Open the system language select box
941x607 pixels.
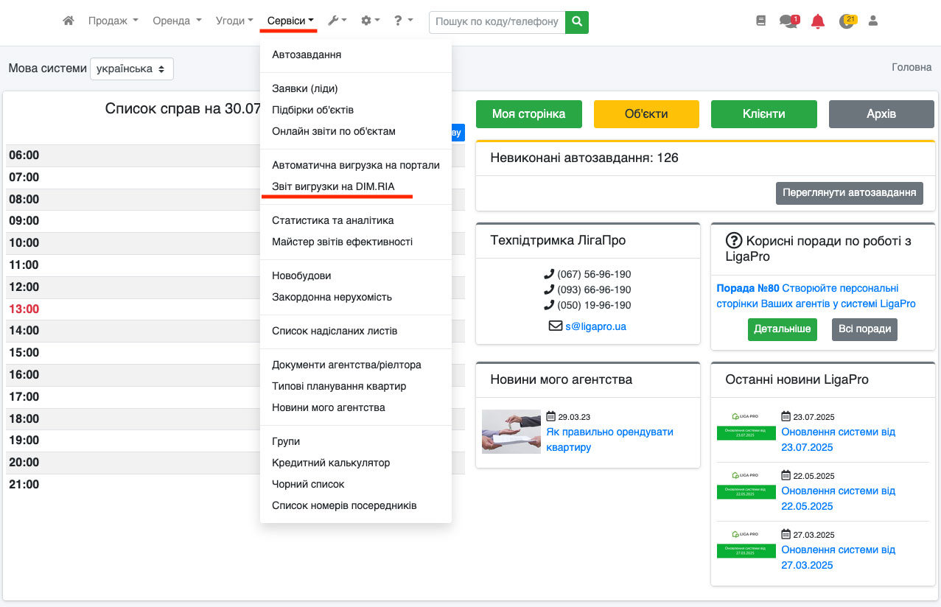point(132,69)
